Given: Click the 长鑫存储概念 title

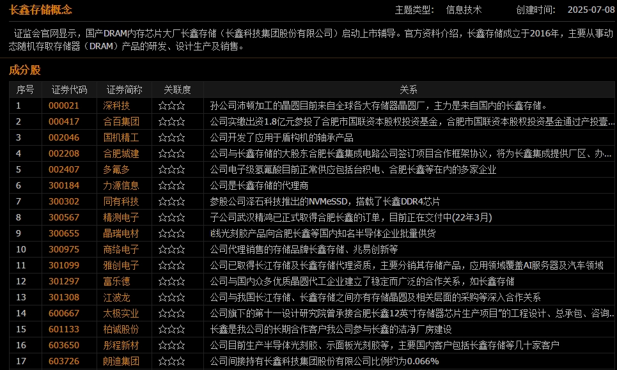Looking at the screenshot, I should pos(40,10).
